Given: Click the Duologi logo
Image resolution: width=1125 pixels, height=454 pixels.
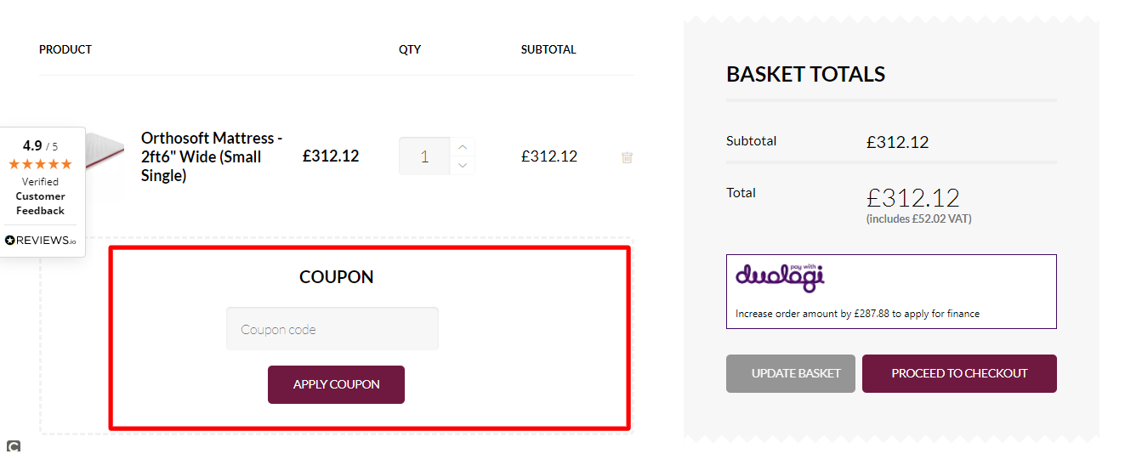Looking at the screenshot, I should [780, 276].
